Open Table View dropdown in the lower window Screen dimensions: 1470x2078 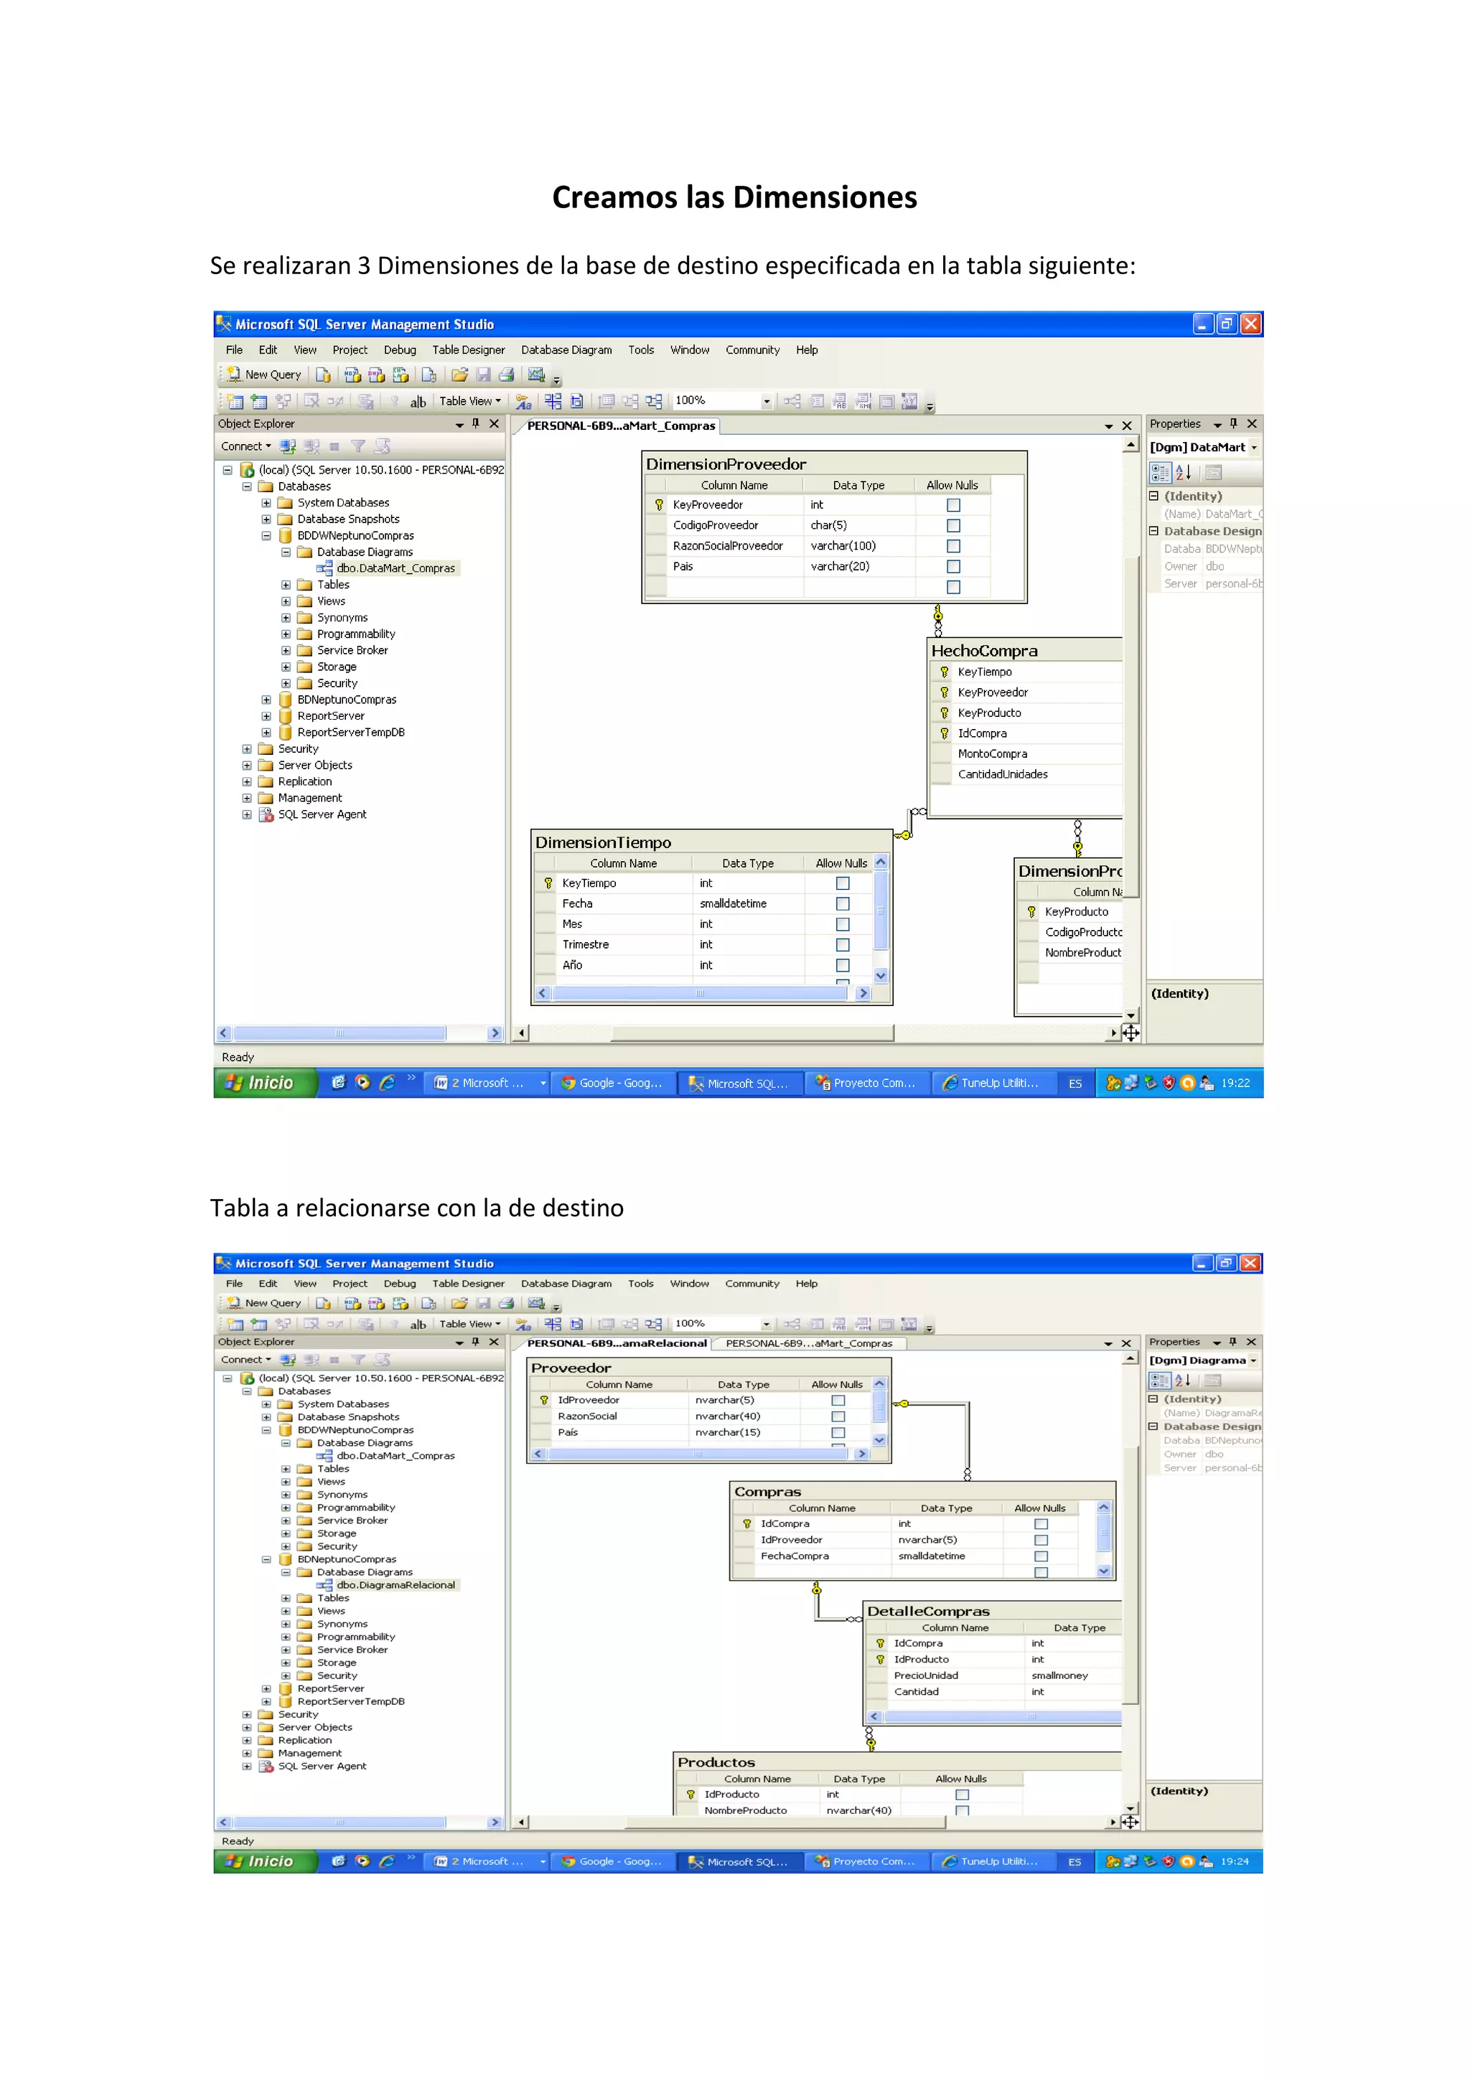coord(470,1323)
